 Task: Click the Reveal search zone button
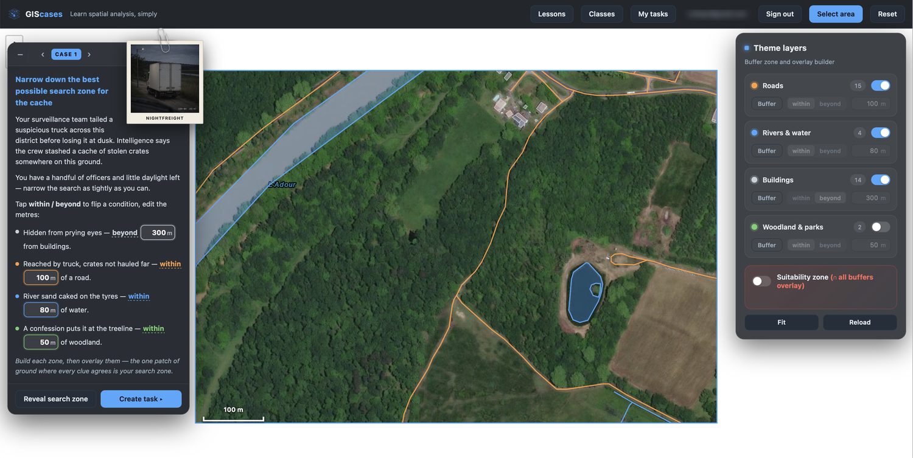pyautogui.click(x=56, y=399)
